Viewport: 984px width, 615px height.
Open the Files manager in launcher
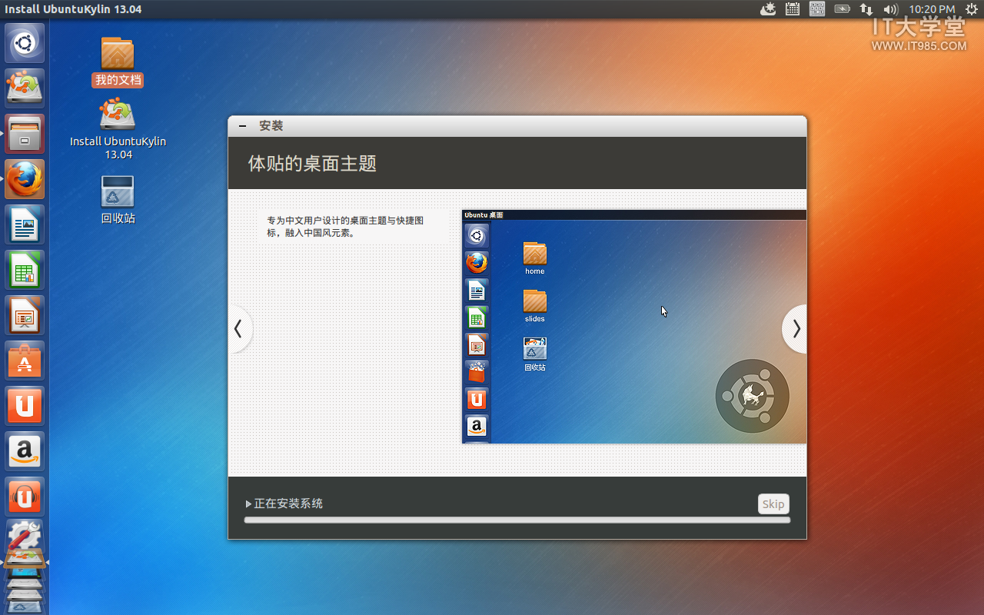click(x=25, y=134)
